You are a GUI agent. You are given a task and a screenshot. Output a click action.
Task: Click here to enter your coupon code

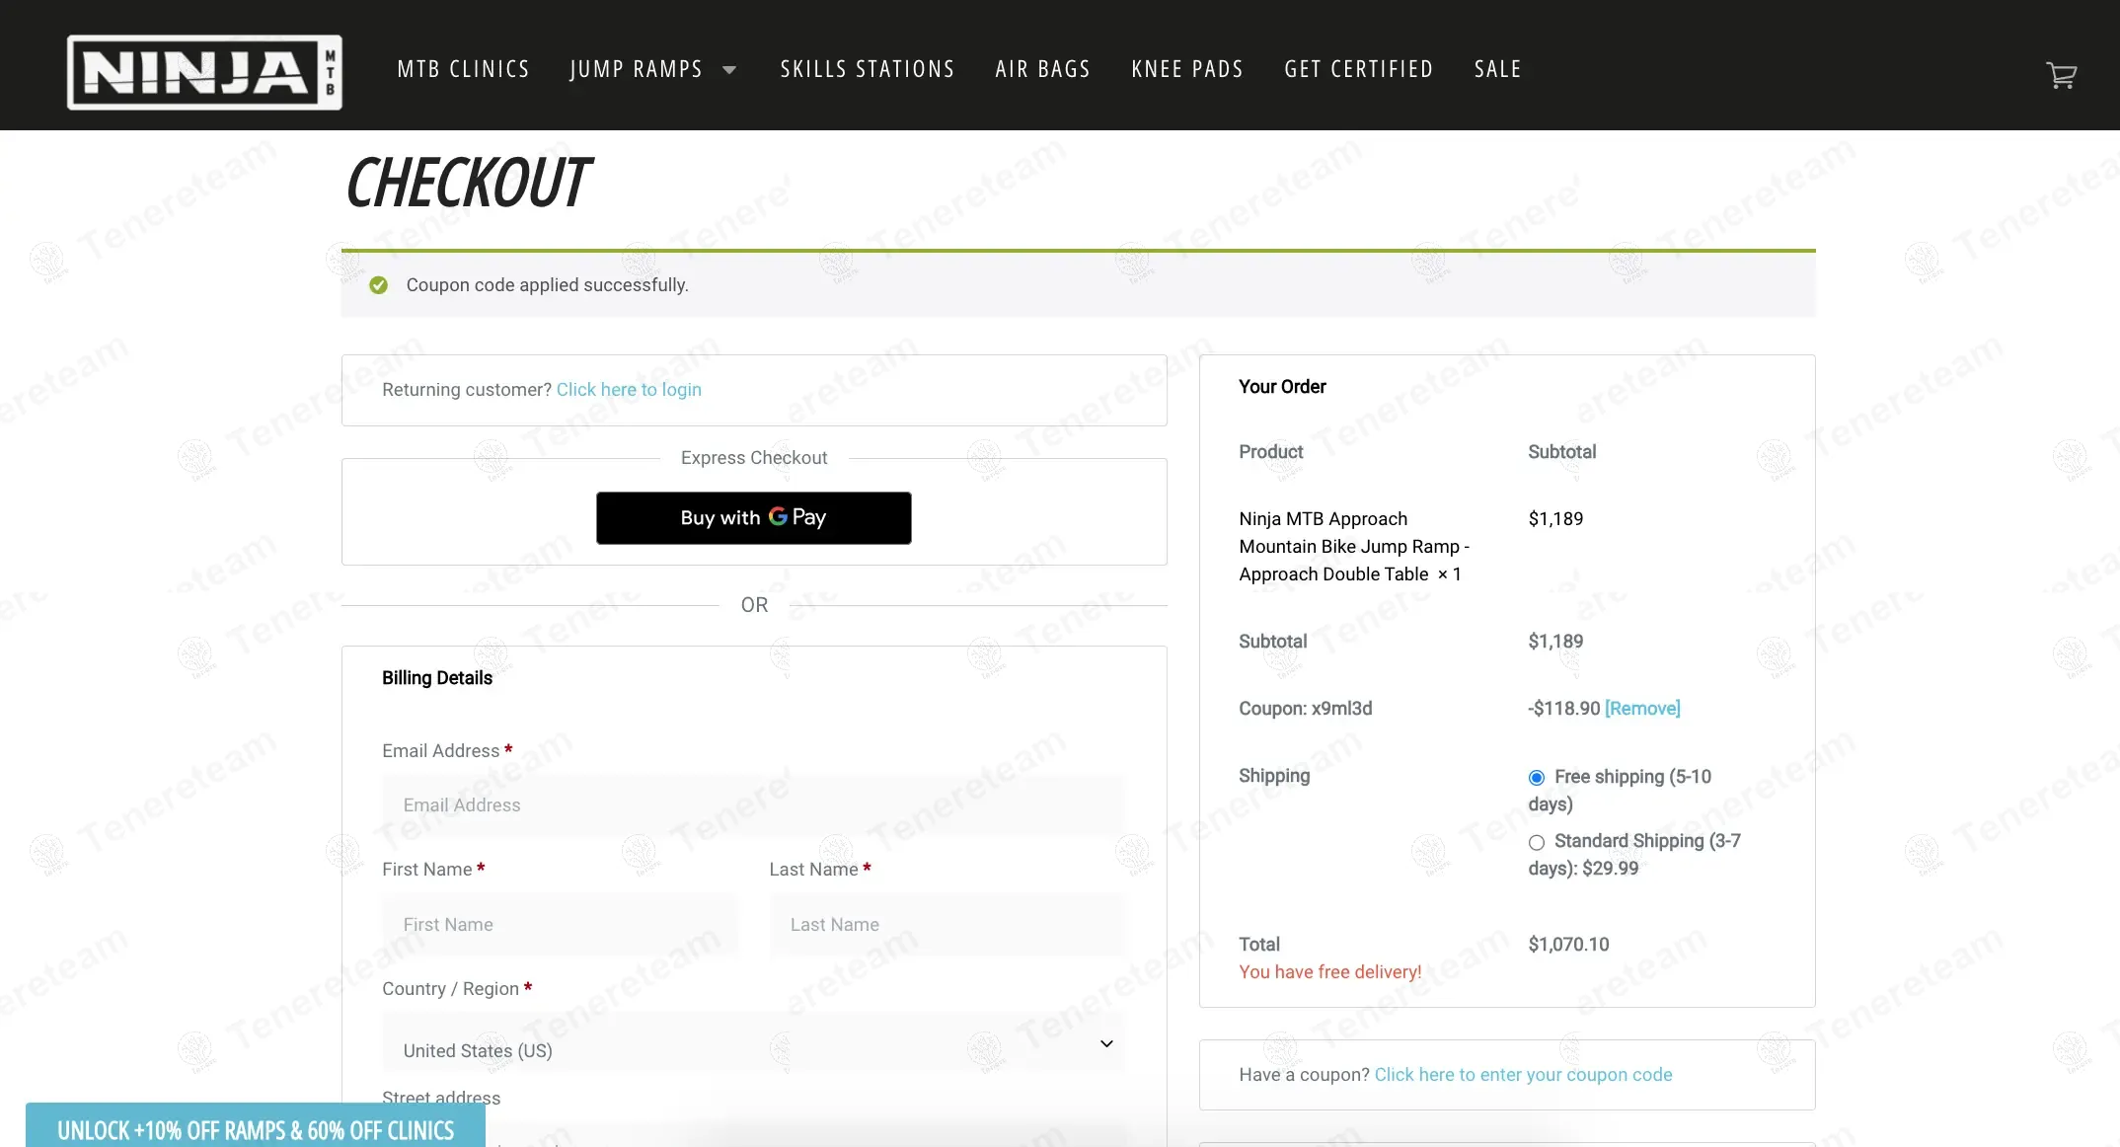[1523, 1075]
